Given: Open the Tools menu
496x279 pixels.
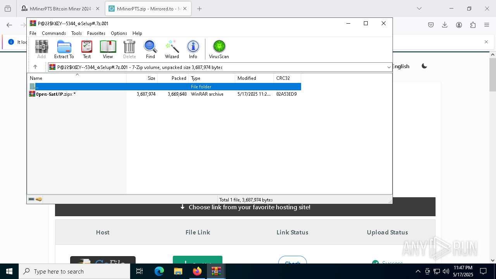Looking at the screenshot, I should (76, 33).
